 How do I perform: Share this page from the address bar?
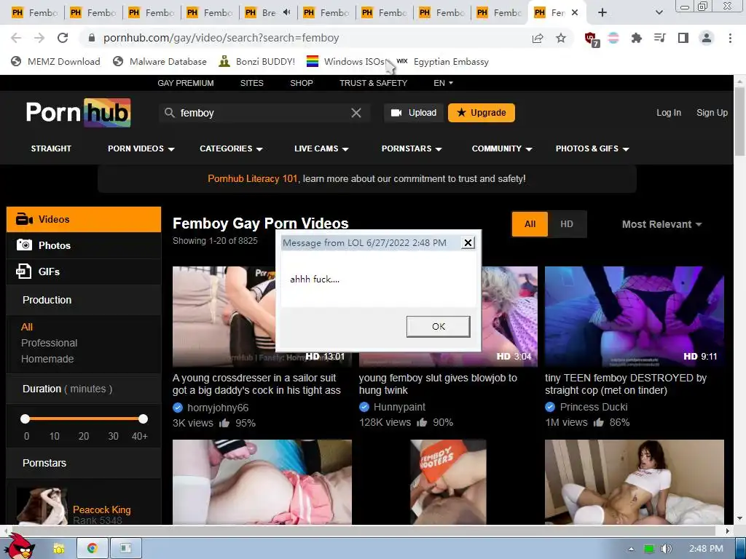point(538,38)
